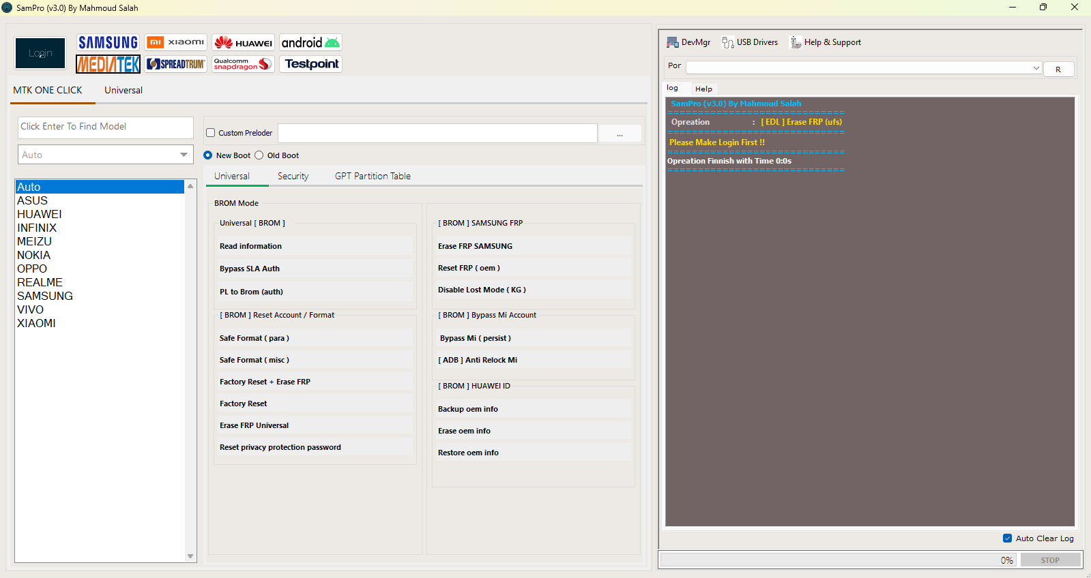Run Safe Format ( para )
1091x578 pixels.
[315, 338]
